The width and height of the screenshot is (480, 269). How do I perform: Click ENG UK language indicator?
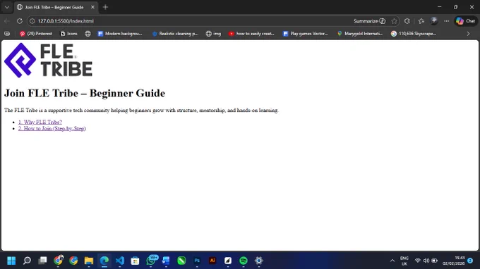(404, 261)
